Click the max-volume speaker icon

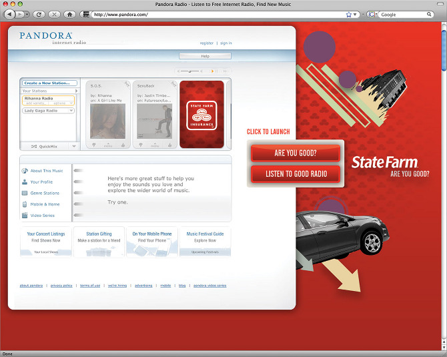201,71
